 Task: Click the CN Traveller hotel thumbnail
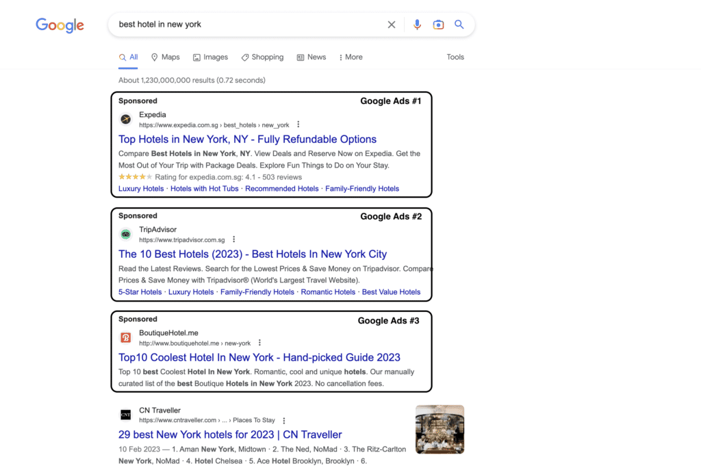click(439, 429)
